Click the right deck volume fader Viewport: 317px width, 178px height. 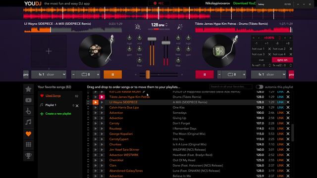[x=166, y=43]
